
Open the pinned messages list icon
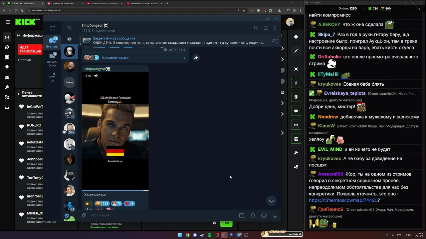(x=275, y=40)
